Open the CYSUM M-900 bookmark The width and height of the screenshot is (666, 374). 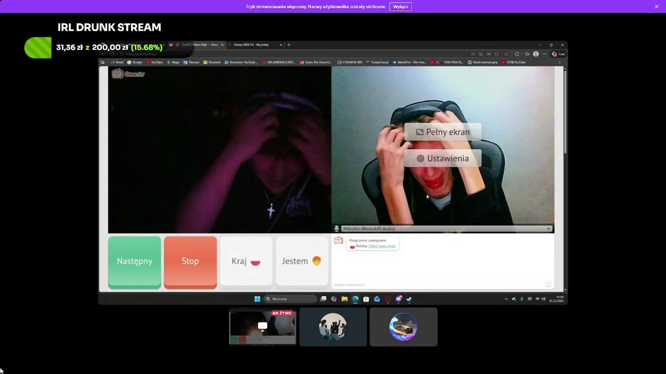coord(350,62)
